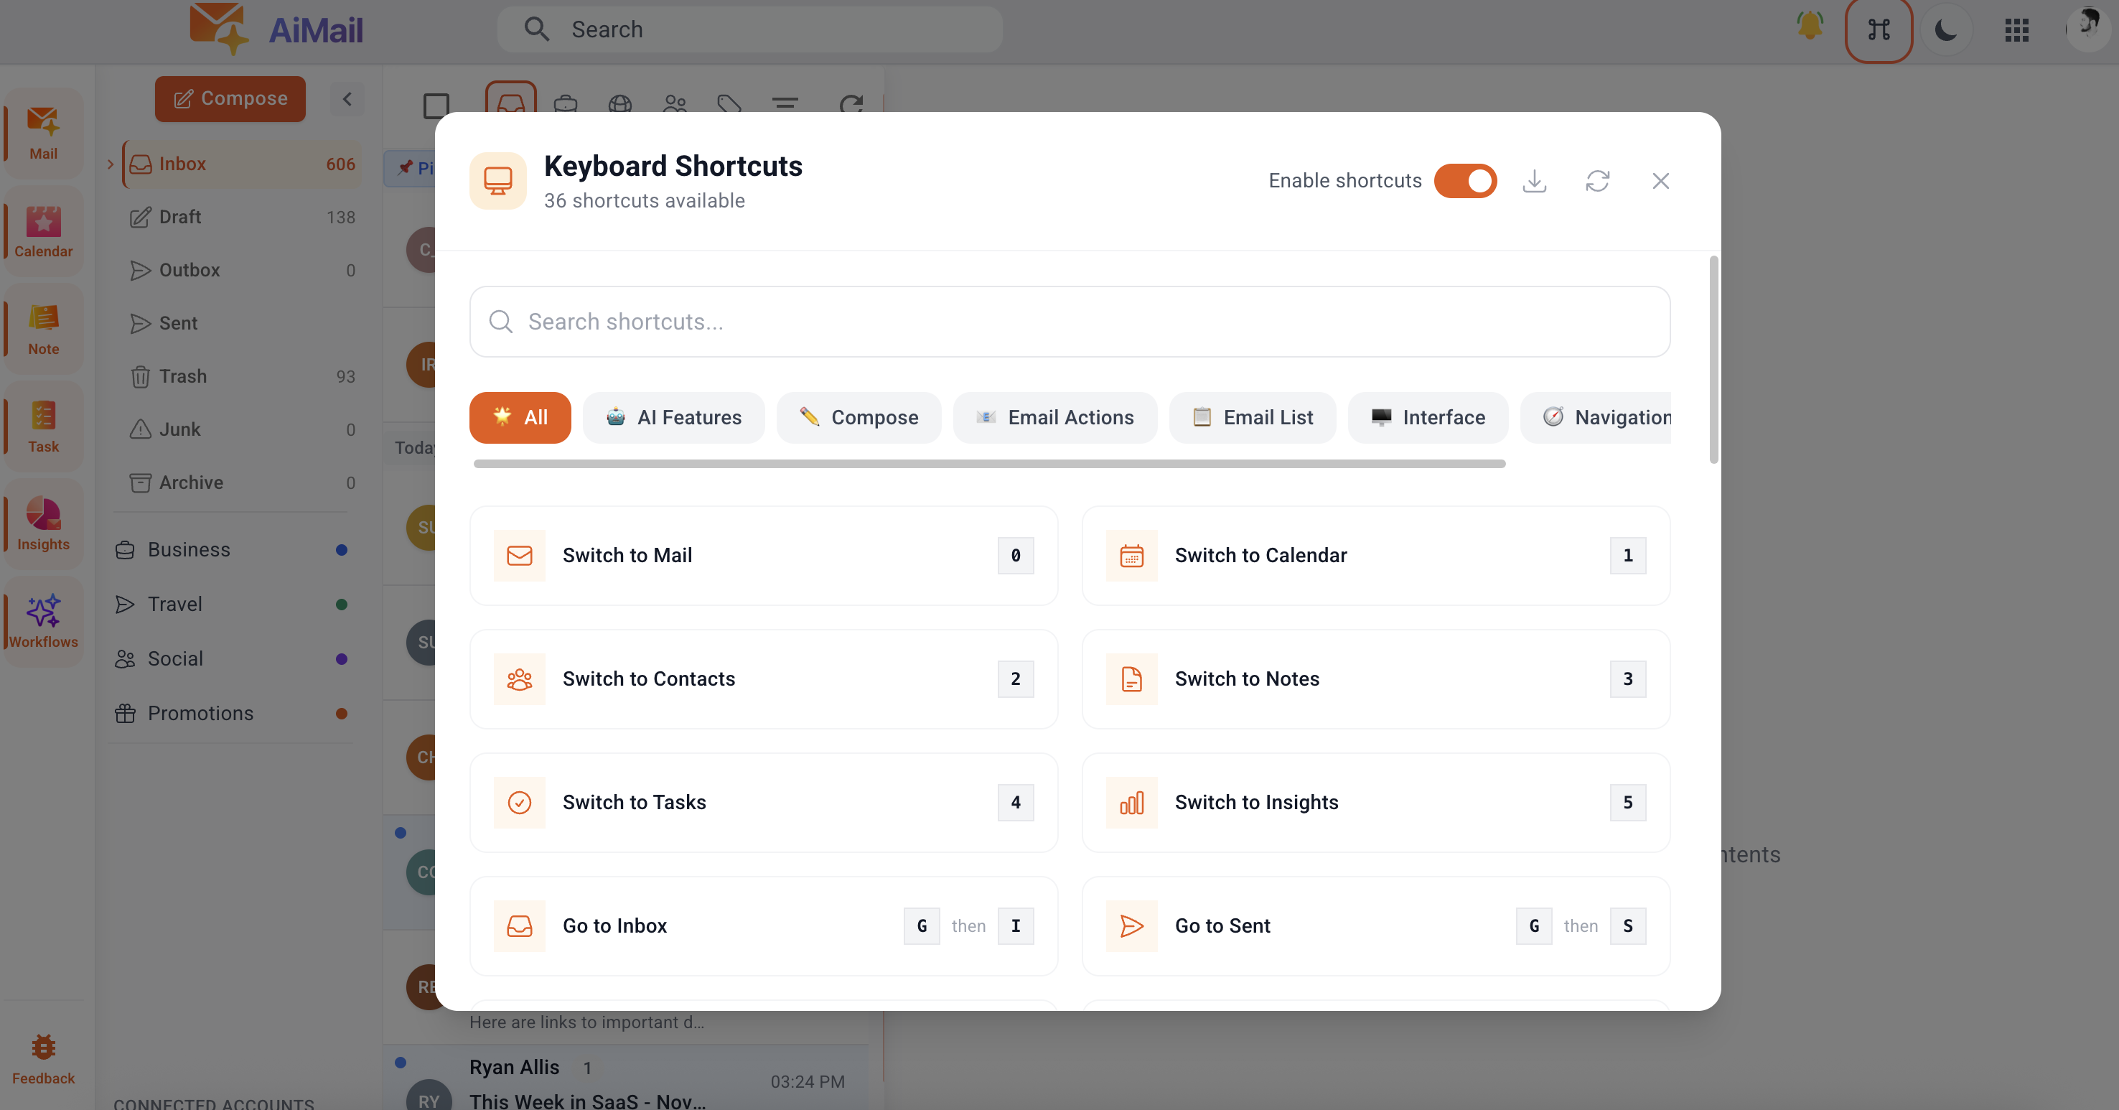Expand the Inbox folder tree item
The image size is (2119, 1110).
click(112, 163)
